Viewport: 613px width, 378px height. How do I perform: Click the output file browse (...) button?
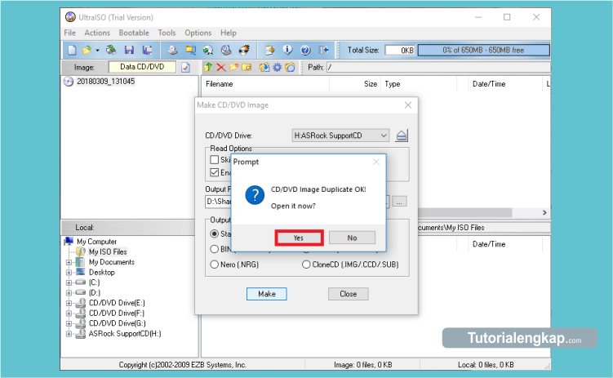(x=399, y=202)
